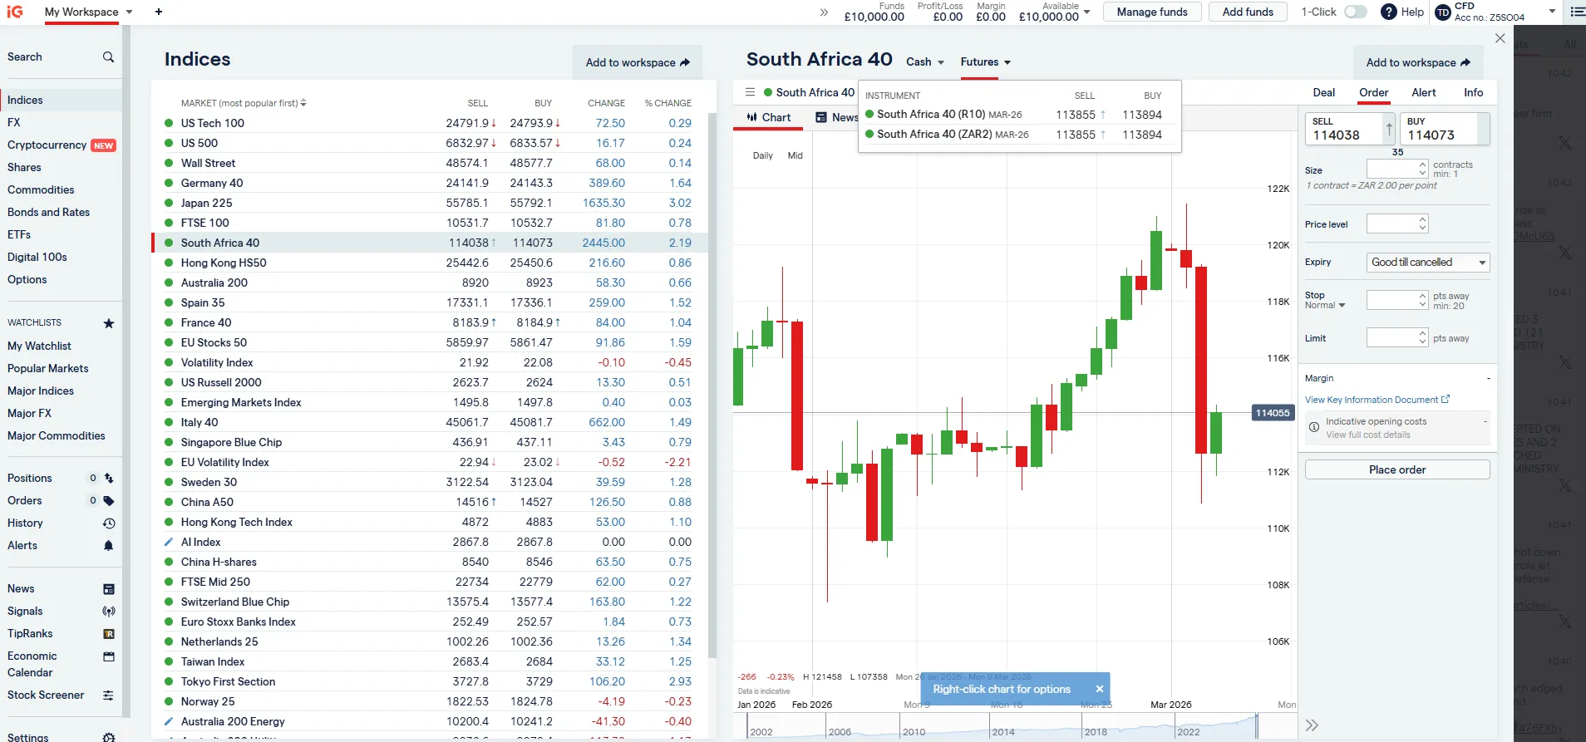
Task: Click the TD account avatar icon
Action: (x=1443, y=12)
